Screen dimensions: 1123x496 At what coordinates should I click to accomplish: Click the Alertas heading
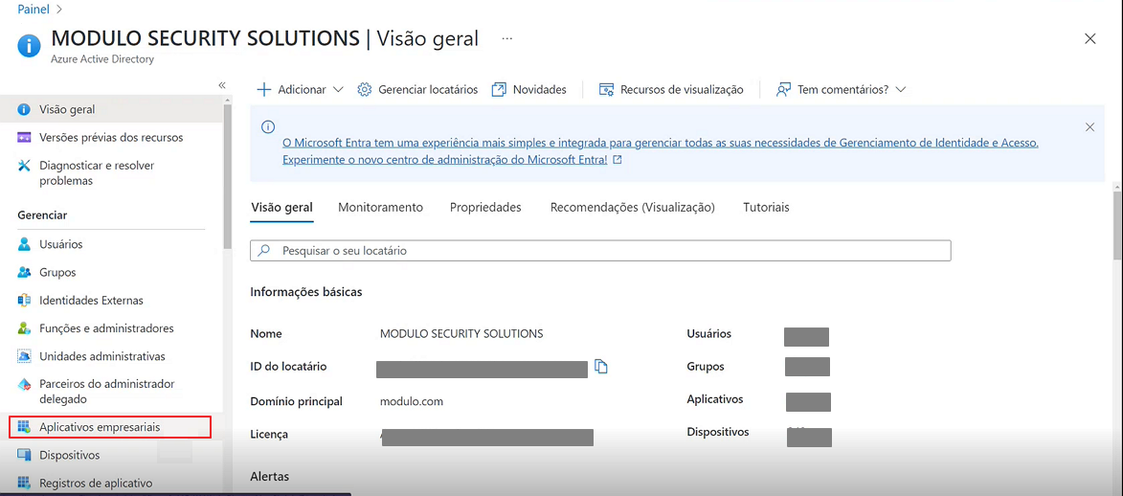[x=270, y=476]
